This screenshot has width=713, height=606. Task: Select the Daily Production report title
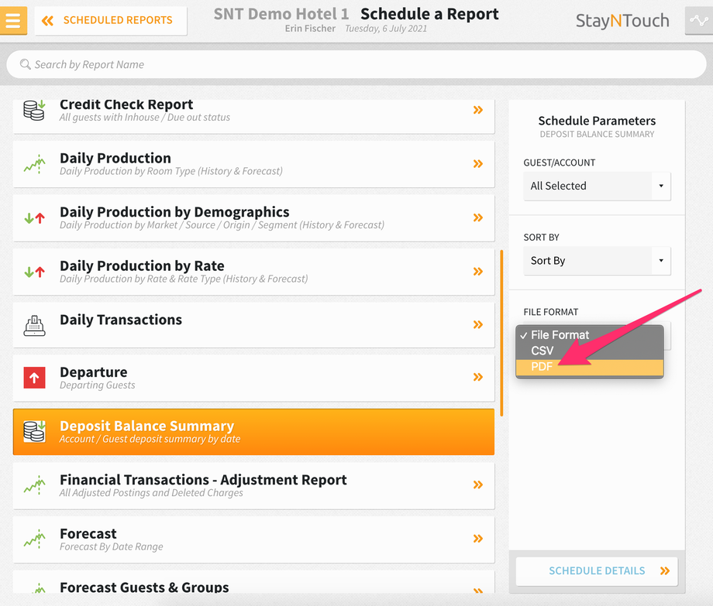pos(115,158)
